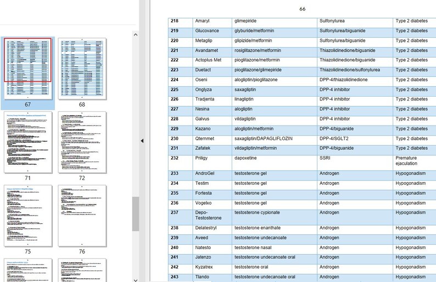
Task: Click the Natesto cell
Action: tap(212, 250)
